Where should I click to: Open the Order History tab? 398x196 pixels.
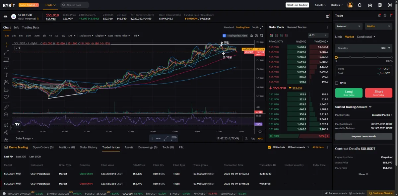pos(89,147)
